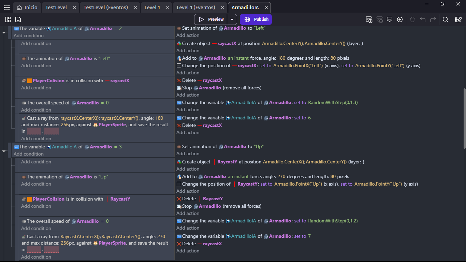Open the search events magnifier icon
The width and height of the screenshot is (466, 262).
click(446, 19)
